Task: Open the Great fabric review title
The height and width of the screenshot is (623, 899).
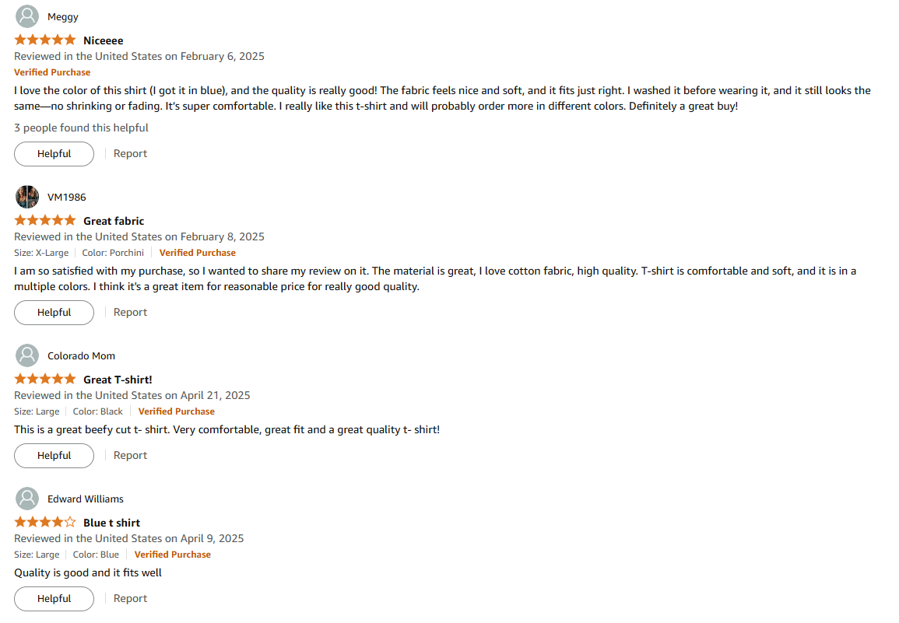Action: click(114, 221)
